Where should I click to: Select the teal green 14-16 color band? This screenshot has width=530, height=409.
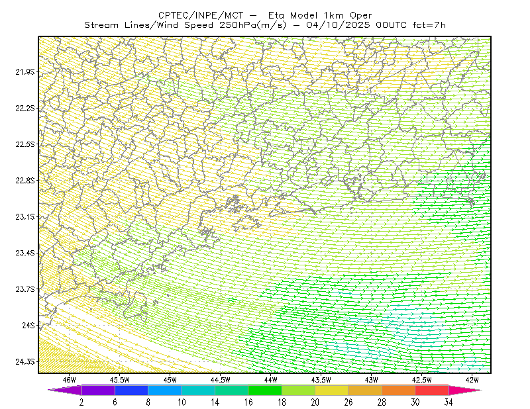232,390
